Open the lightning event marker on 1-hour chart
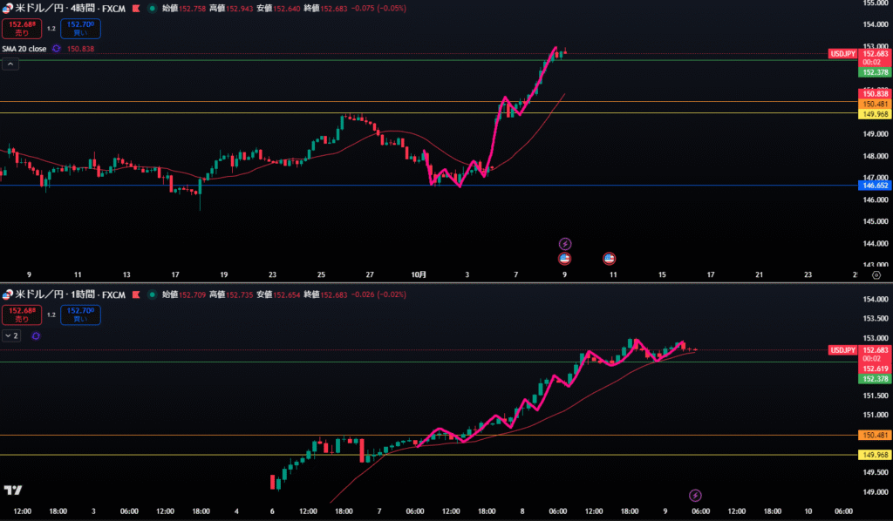Image resolution: width=893 pixels, height=521 pixels. pyautogui.click(x=695, y=494)
